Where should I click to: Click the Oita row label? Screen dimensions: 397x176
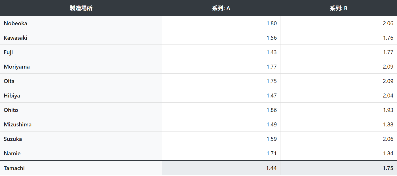tap(9, 81)
